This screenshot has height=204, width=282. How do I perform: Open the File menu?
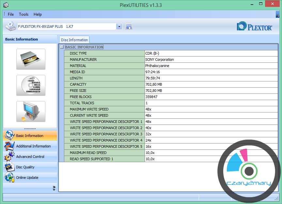[11, 14]
